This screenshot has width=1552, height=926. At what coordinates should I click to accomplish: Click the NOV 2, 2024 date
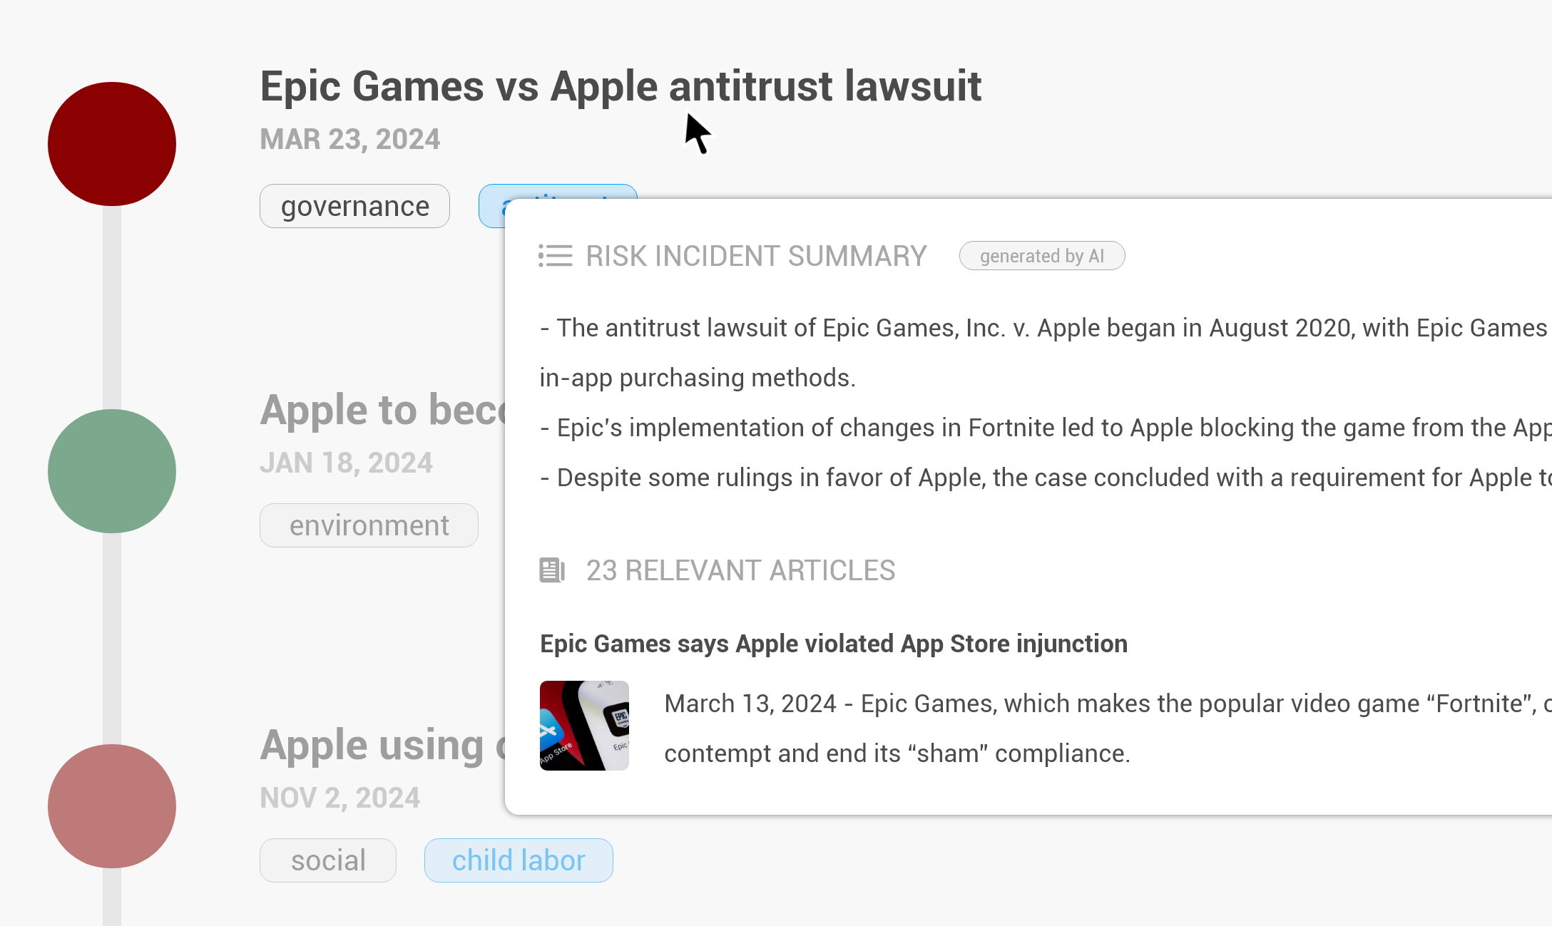click(339, 798)
